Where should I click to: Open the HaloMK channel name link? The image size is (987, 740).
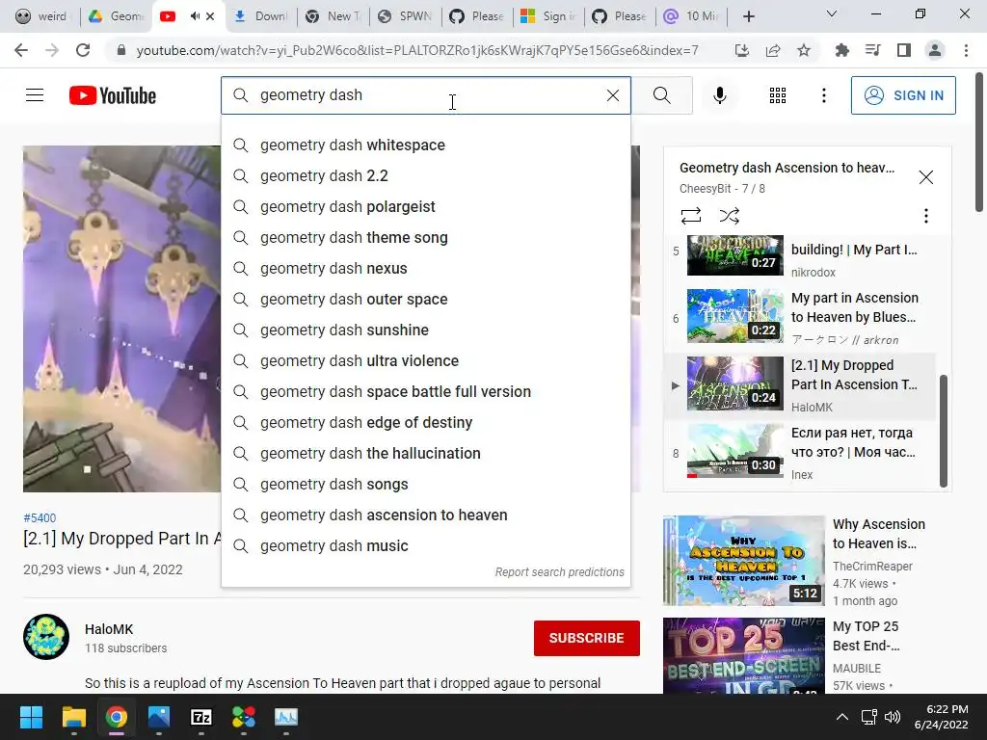(109, 629)
